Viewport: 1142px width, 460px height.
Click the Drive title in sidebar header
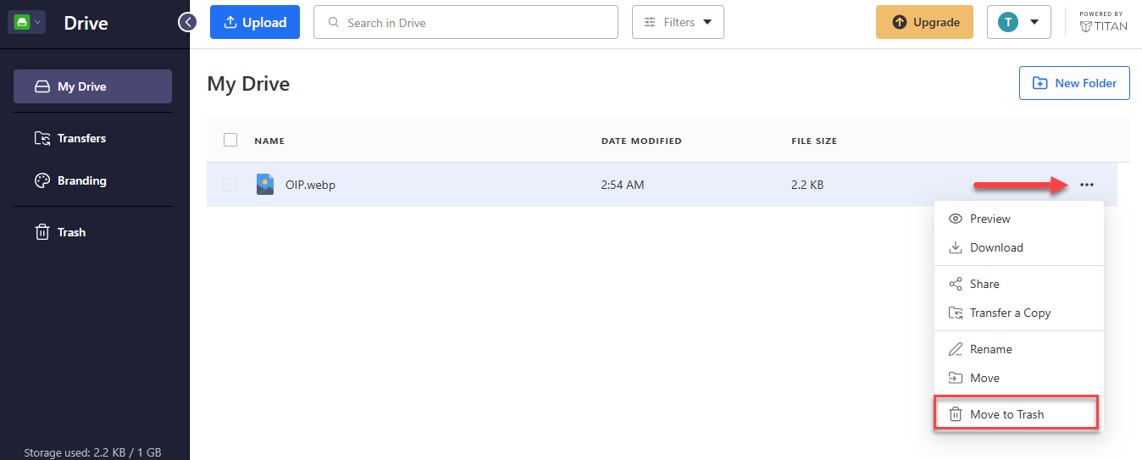[x=86, y=23]
